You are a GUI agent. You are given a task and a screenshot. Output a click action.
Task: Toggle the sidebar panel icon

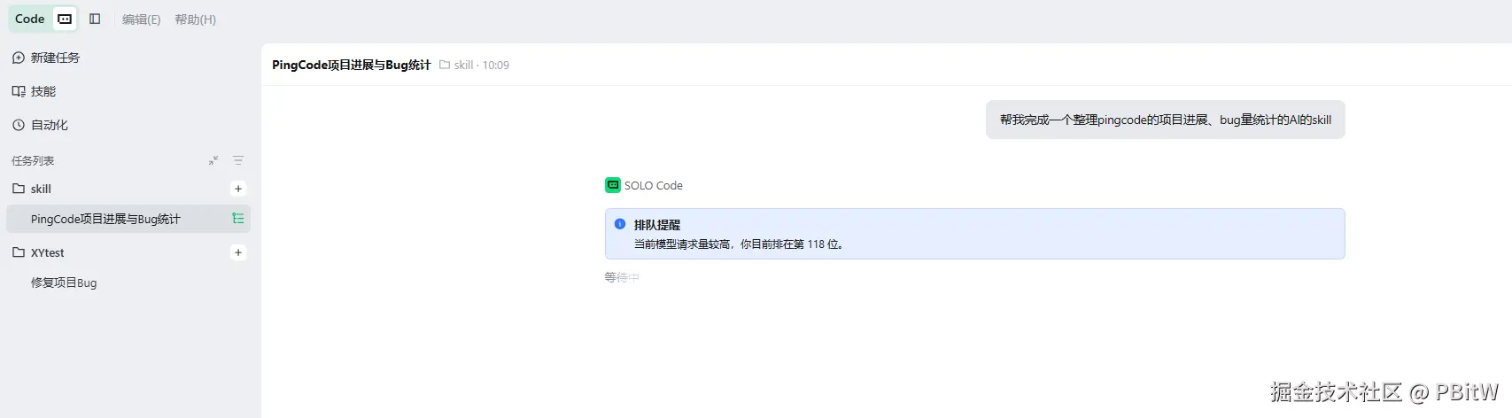(95, 19)
